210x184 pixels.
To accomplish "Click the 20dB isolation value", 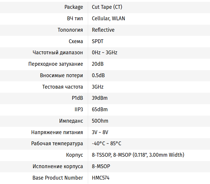I will click(98, 64).
